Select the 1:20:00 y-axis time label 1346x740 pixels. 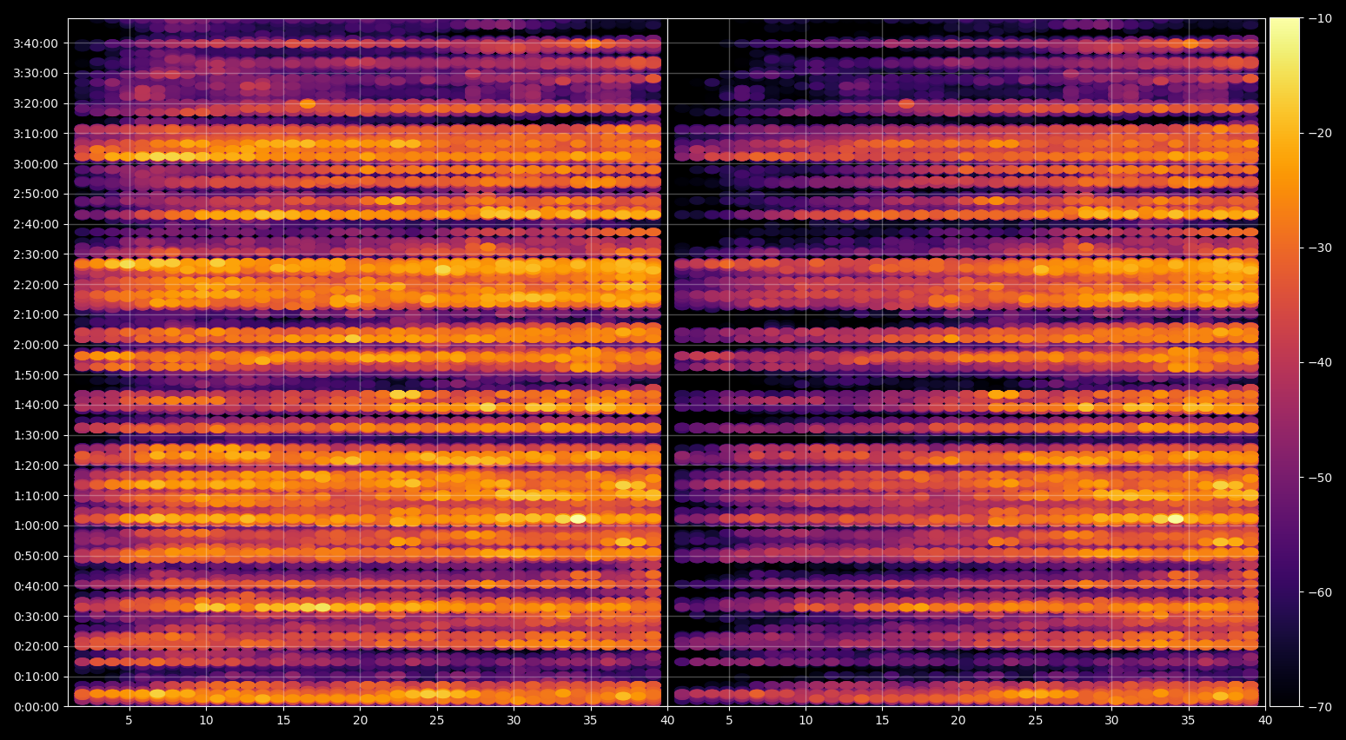pos(36,466)
